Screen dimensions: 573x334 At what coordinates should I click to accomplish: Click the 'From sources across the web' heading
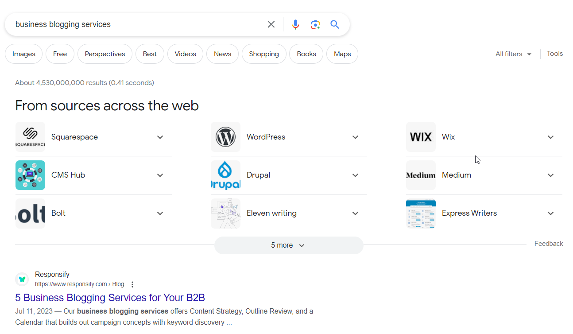(107, 106)
